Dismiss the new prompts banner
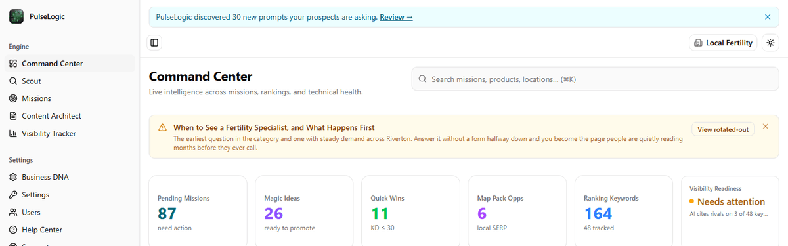 [x=768, y=17]
